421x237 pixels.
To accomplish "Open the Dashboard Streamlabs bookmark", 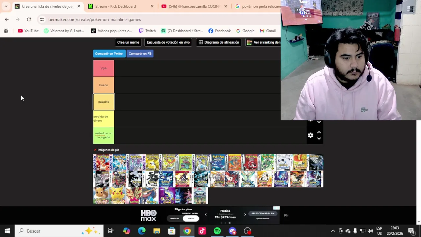I will (182, 31).
